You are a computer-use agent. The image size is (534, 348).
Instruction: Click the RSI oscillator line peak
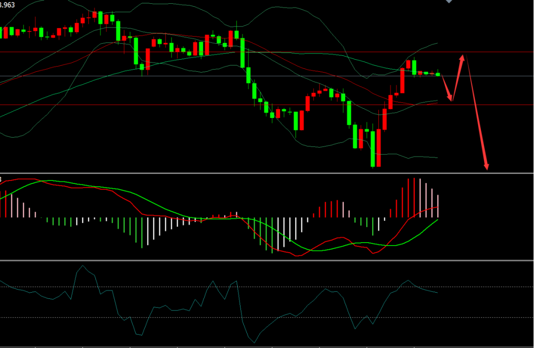pos(82,266)
